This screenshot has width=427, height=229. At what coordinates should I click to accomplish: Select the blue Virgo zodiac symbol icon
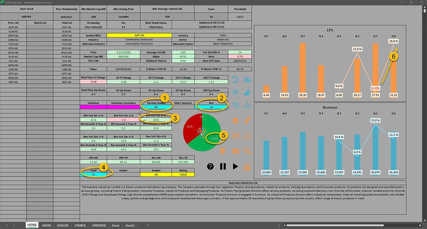click(235, 105)
